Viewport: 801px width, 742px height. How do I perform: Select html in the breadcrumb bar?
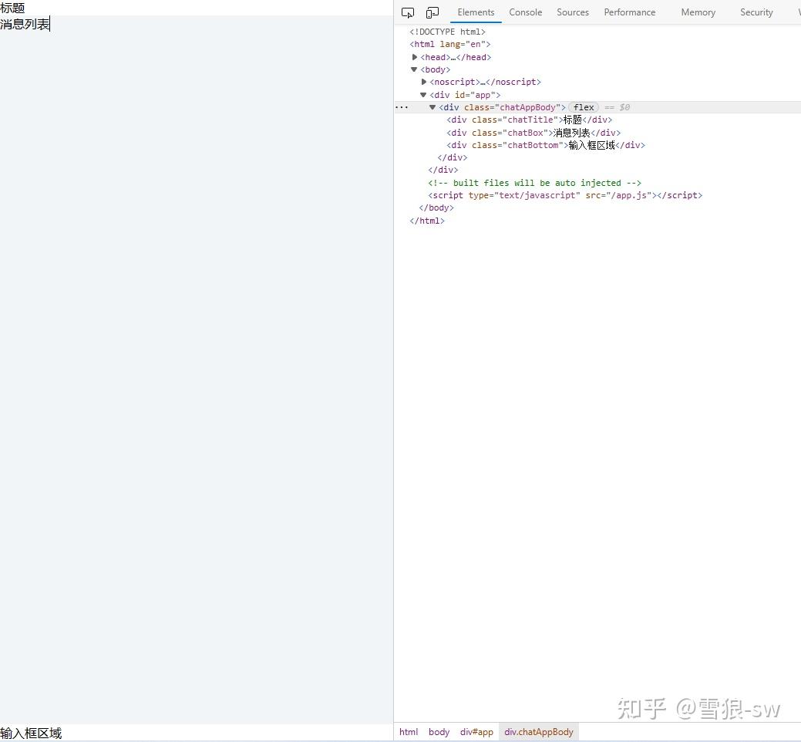coord(408,731)
